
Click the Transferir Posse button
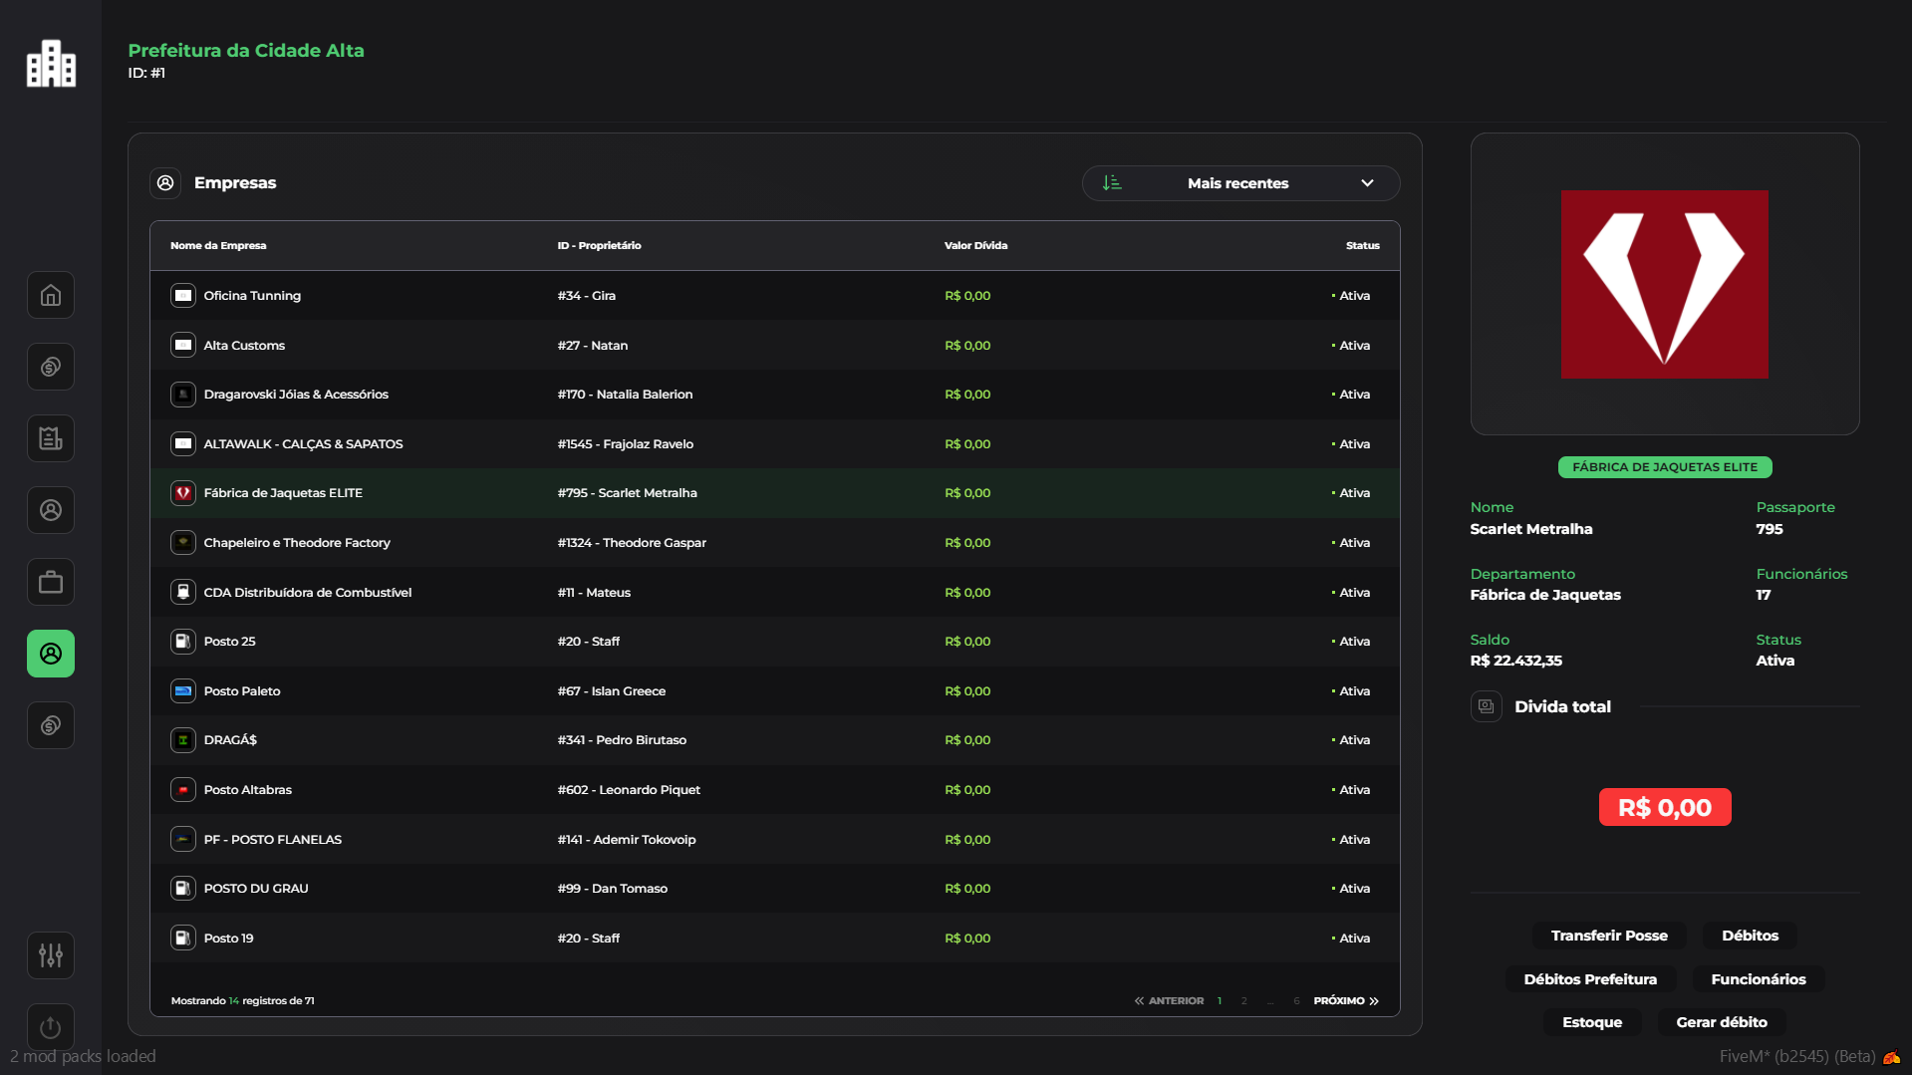(x=1609, y=936)
